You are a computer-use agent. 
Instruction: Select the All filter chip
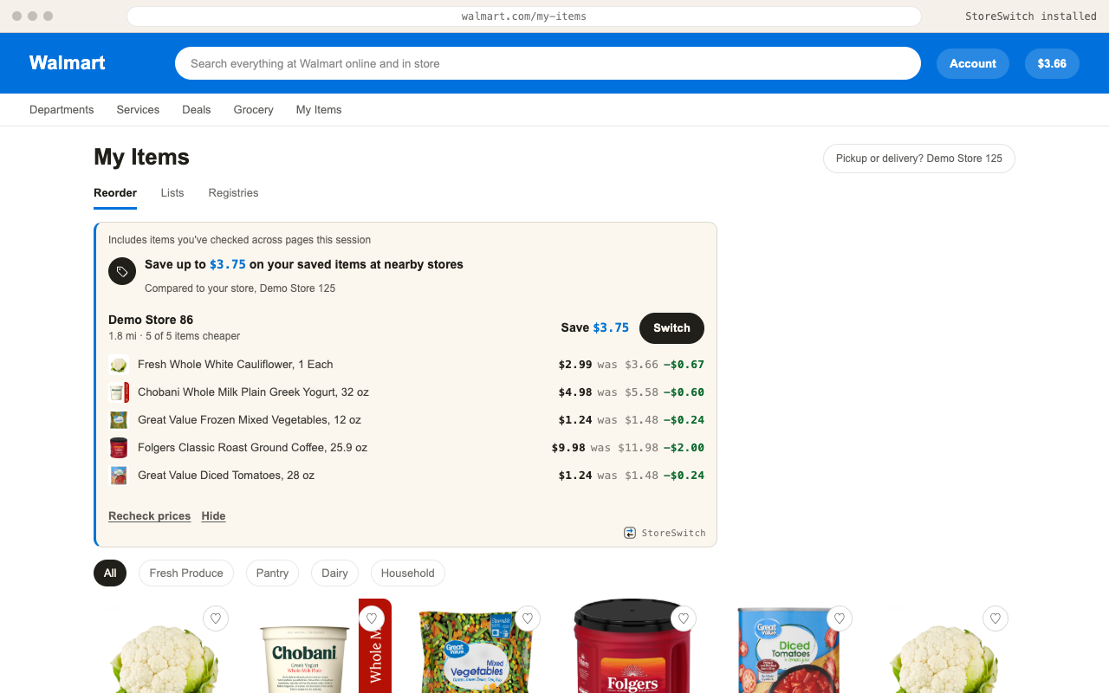pyautogui.click(x=110, y=573)
